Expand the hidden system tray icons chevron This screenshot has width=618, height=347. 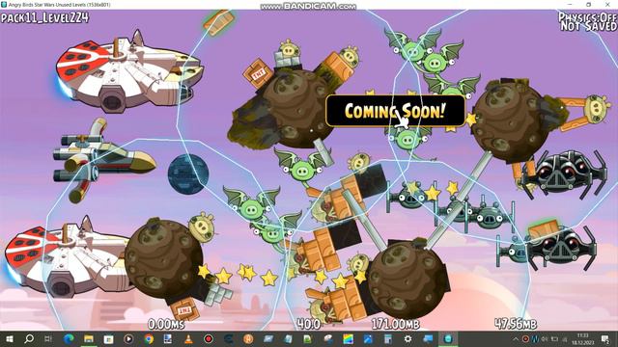click(516, 338)
